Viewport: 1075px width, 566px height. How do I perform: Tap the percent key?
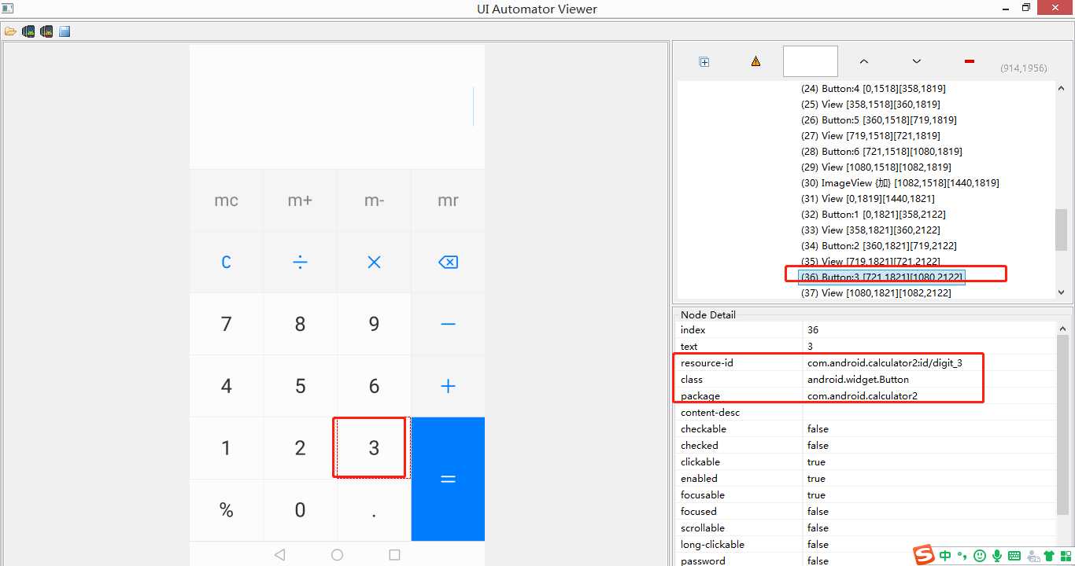click(227, 510)
